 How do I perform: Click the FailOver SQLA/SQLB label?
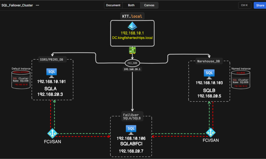point(132,116)
